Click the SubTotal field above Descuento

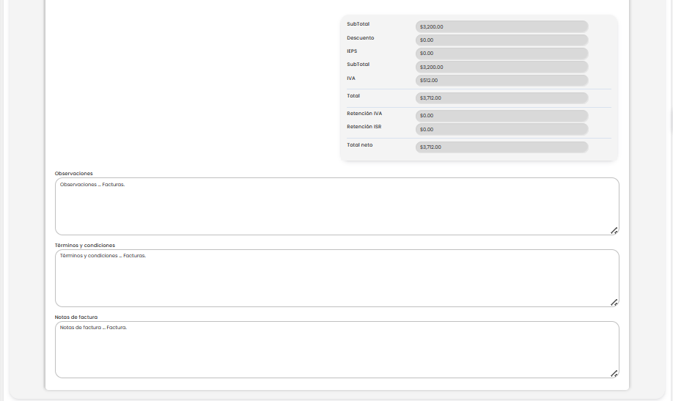click(x=501, y=26)
